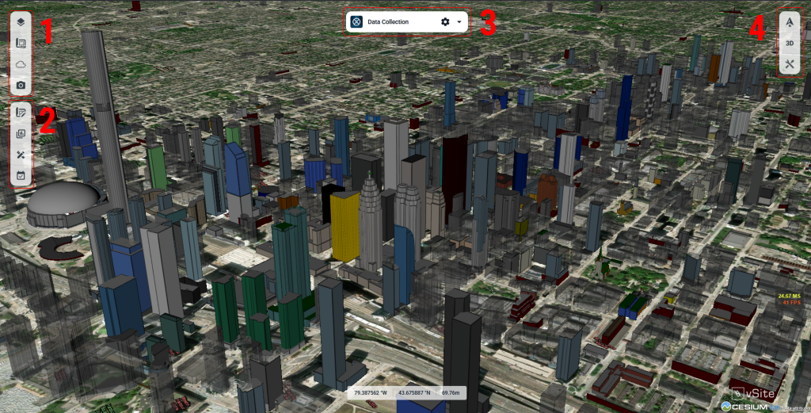Screen dimensions: 811x413
Task: Reset view to north compass icon
Action: coord(790,21)
